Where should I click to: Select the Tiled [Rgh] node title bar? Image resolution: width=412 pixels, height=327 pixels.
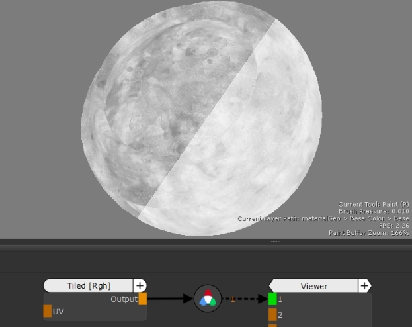pos(89,286)
